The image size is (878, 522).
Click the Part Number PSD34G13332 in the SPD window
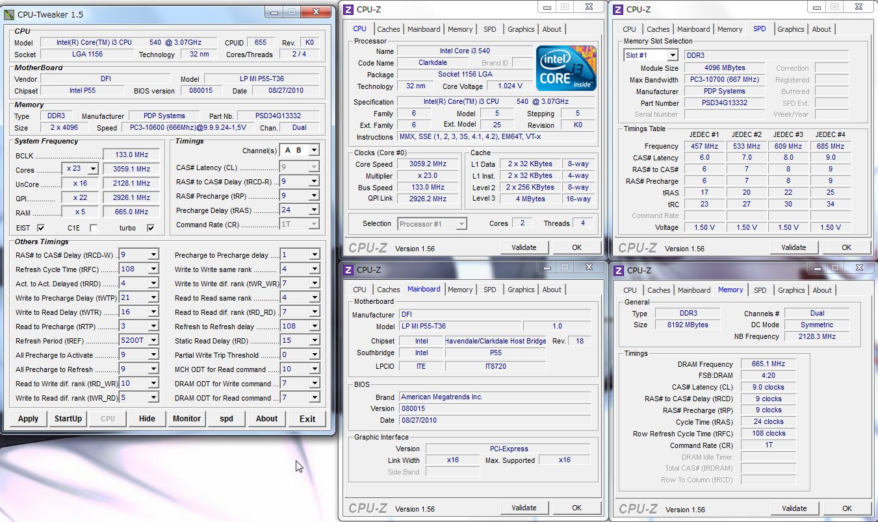[x=725, y=103]
